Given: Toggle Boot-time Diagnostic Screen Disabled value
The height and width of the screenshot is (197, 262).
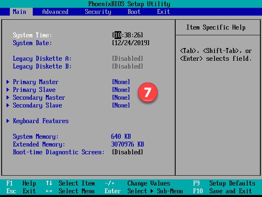Looking at the screenshot, I should point(127,152).
